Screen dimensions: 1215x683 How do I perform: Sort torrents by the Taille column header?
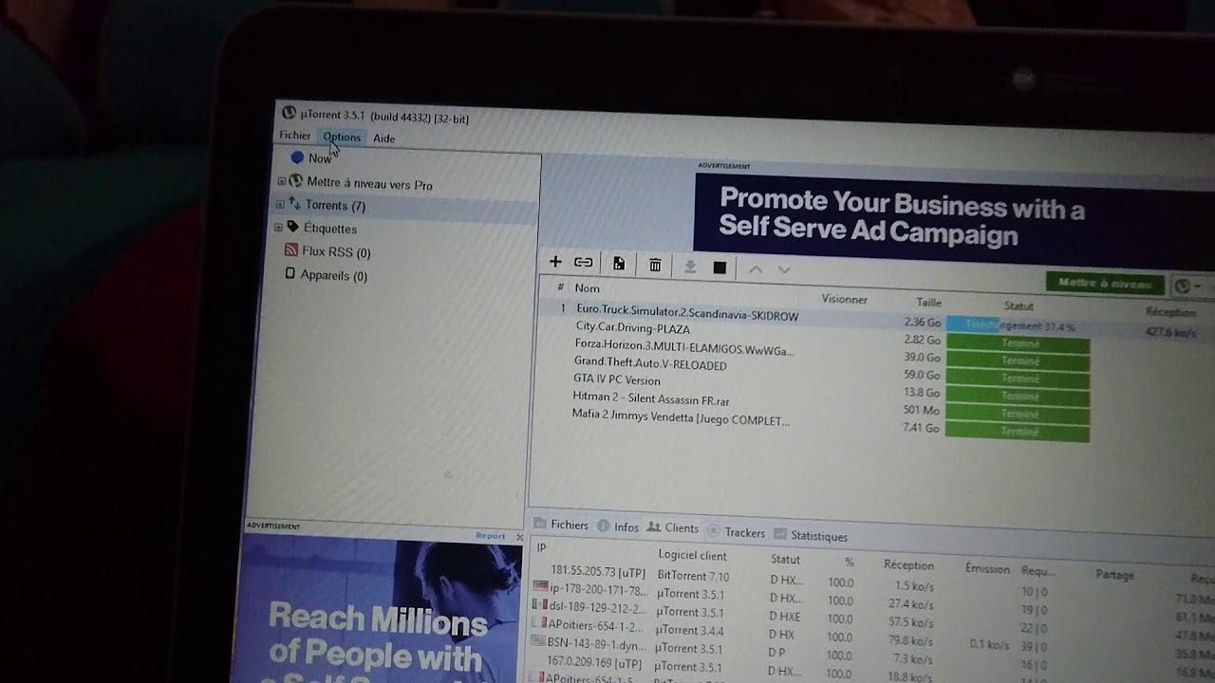click(x=928, y=303)
